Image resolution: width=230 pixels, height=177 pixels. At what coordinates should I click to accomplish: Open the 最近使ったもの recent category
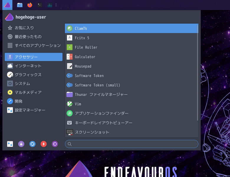tap(34, 37)
